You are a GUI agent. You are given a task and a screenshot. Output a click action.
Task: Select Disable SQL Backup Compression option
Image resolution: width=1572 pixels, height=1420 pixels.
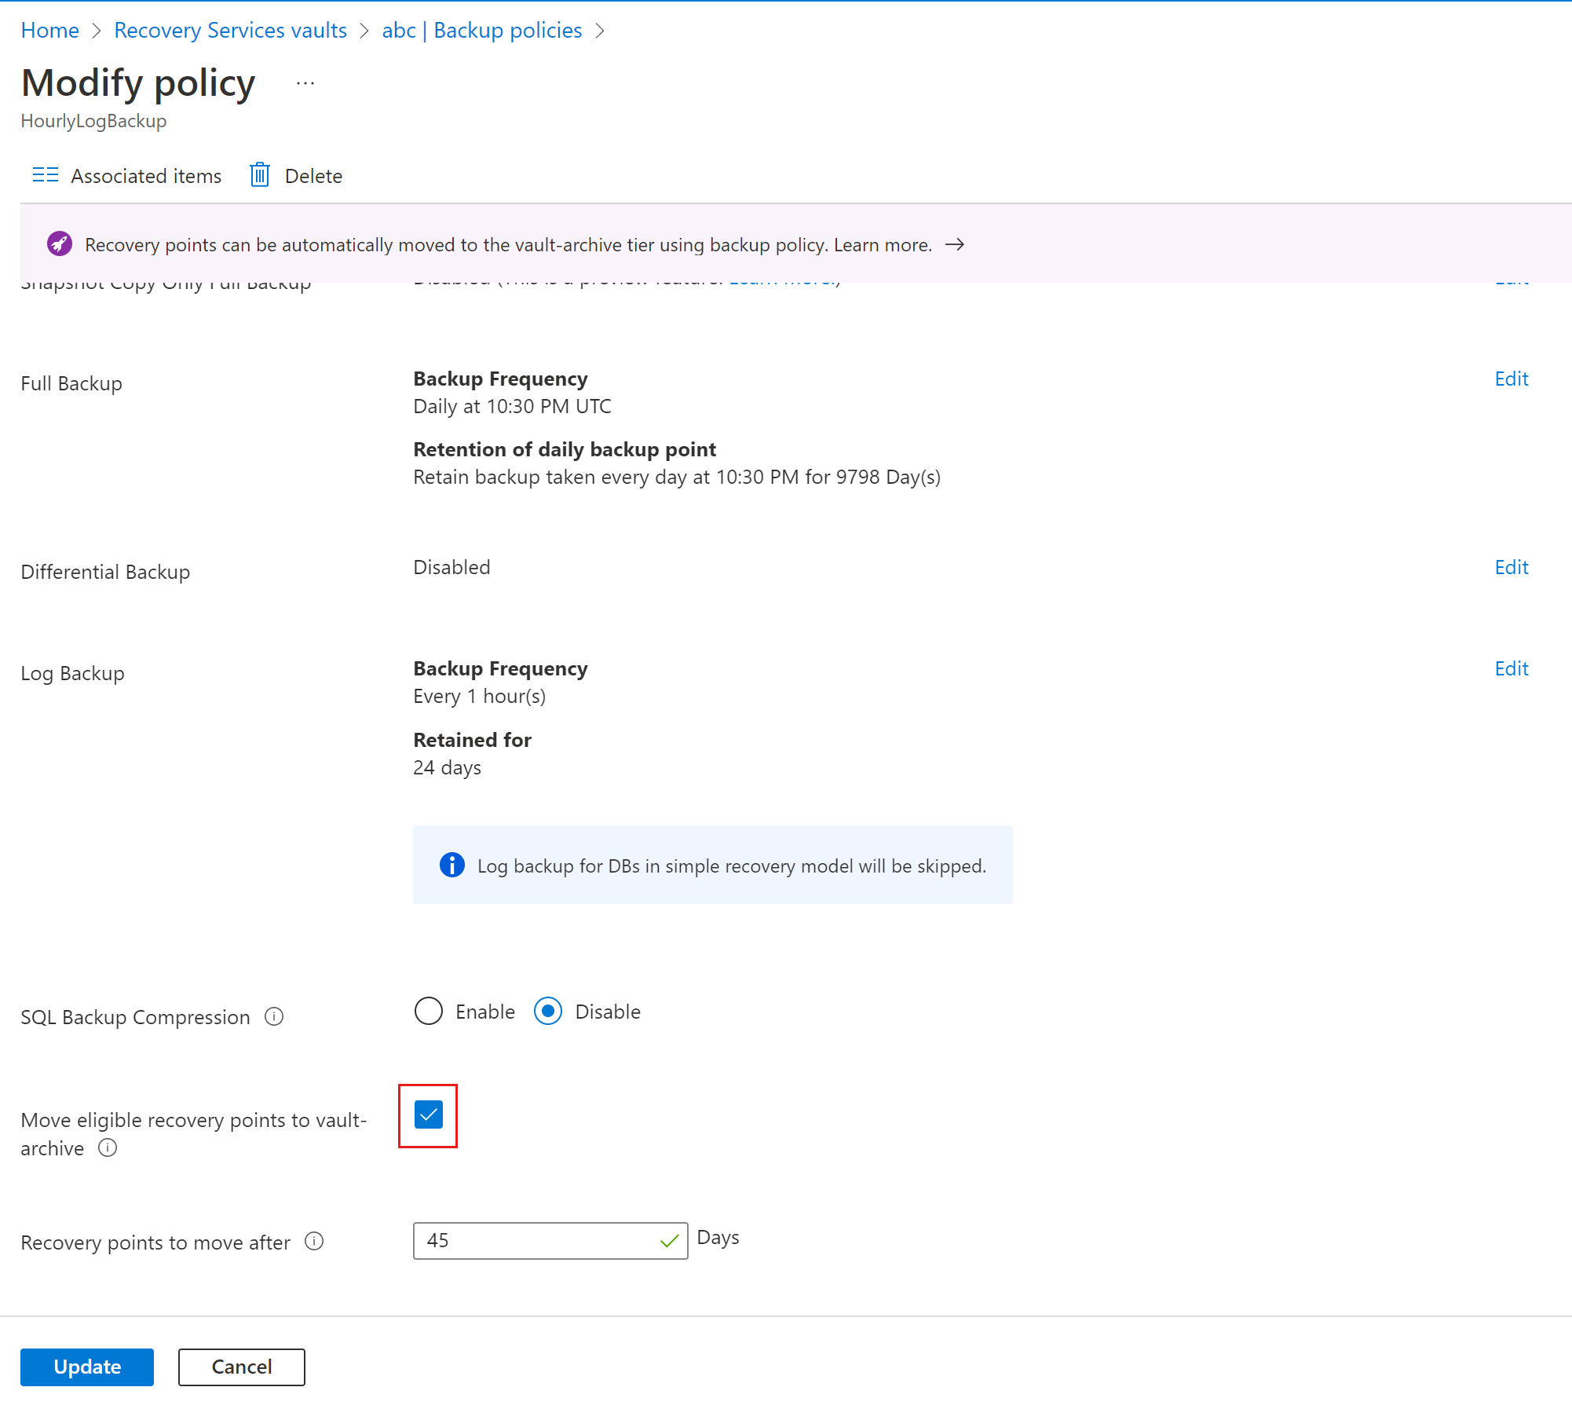(548, 1012)
